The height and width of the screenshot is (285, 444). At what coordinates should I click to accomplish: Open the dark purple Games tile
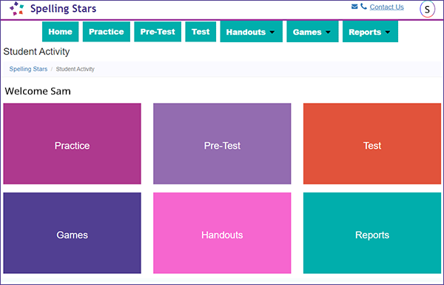pyautogui.click(x=73, y=233)
